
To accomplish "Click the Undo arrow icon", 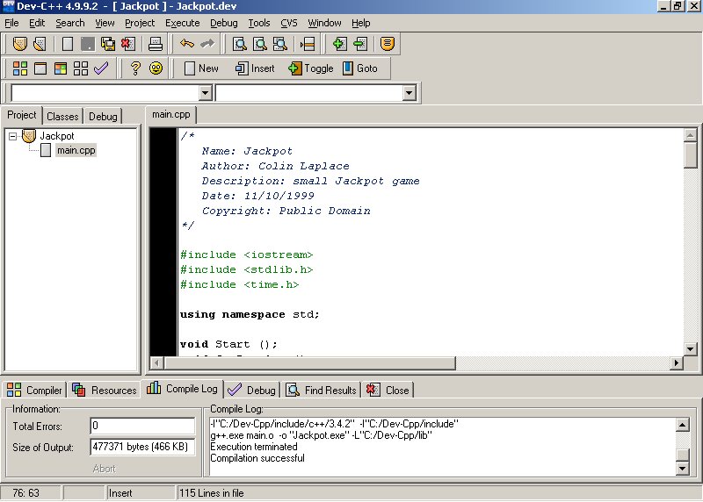I will pyautogui.click(x=186, y=43).
